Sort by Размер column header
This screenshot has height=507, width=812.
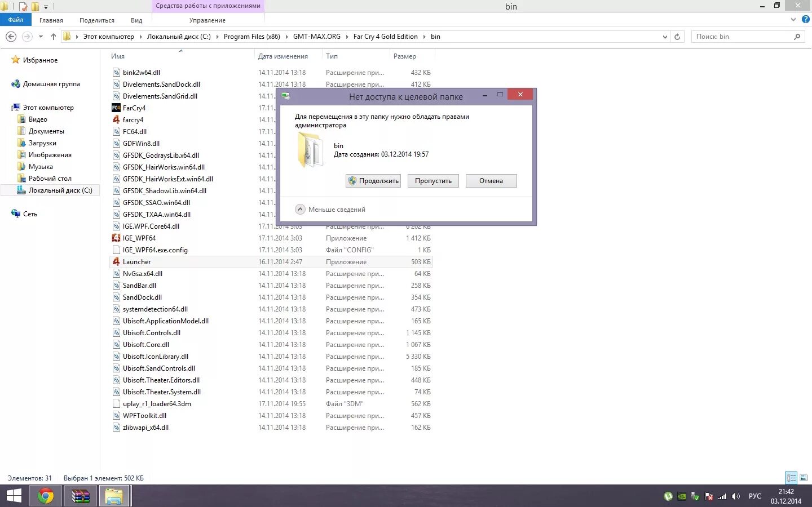(x=405, y=56)
